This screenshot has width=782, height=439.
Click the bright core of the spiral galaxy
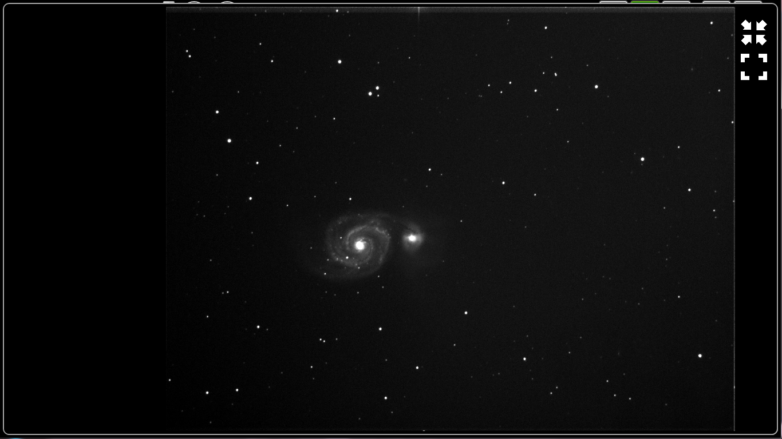click(x=360, y=245)
